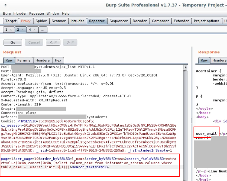Open the Help menu
Screen dimensions: 227x181
66,14
